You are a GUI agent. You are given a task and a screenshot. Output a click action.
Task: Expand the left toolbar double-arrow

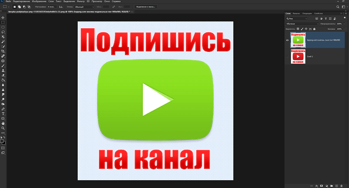tap(1, 12)
